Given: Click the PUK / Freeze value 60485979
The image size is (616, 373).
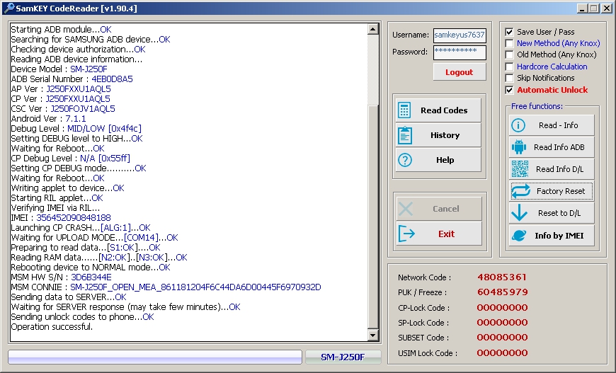Looking at the screenshot, I should [503, 292].
